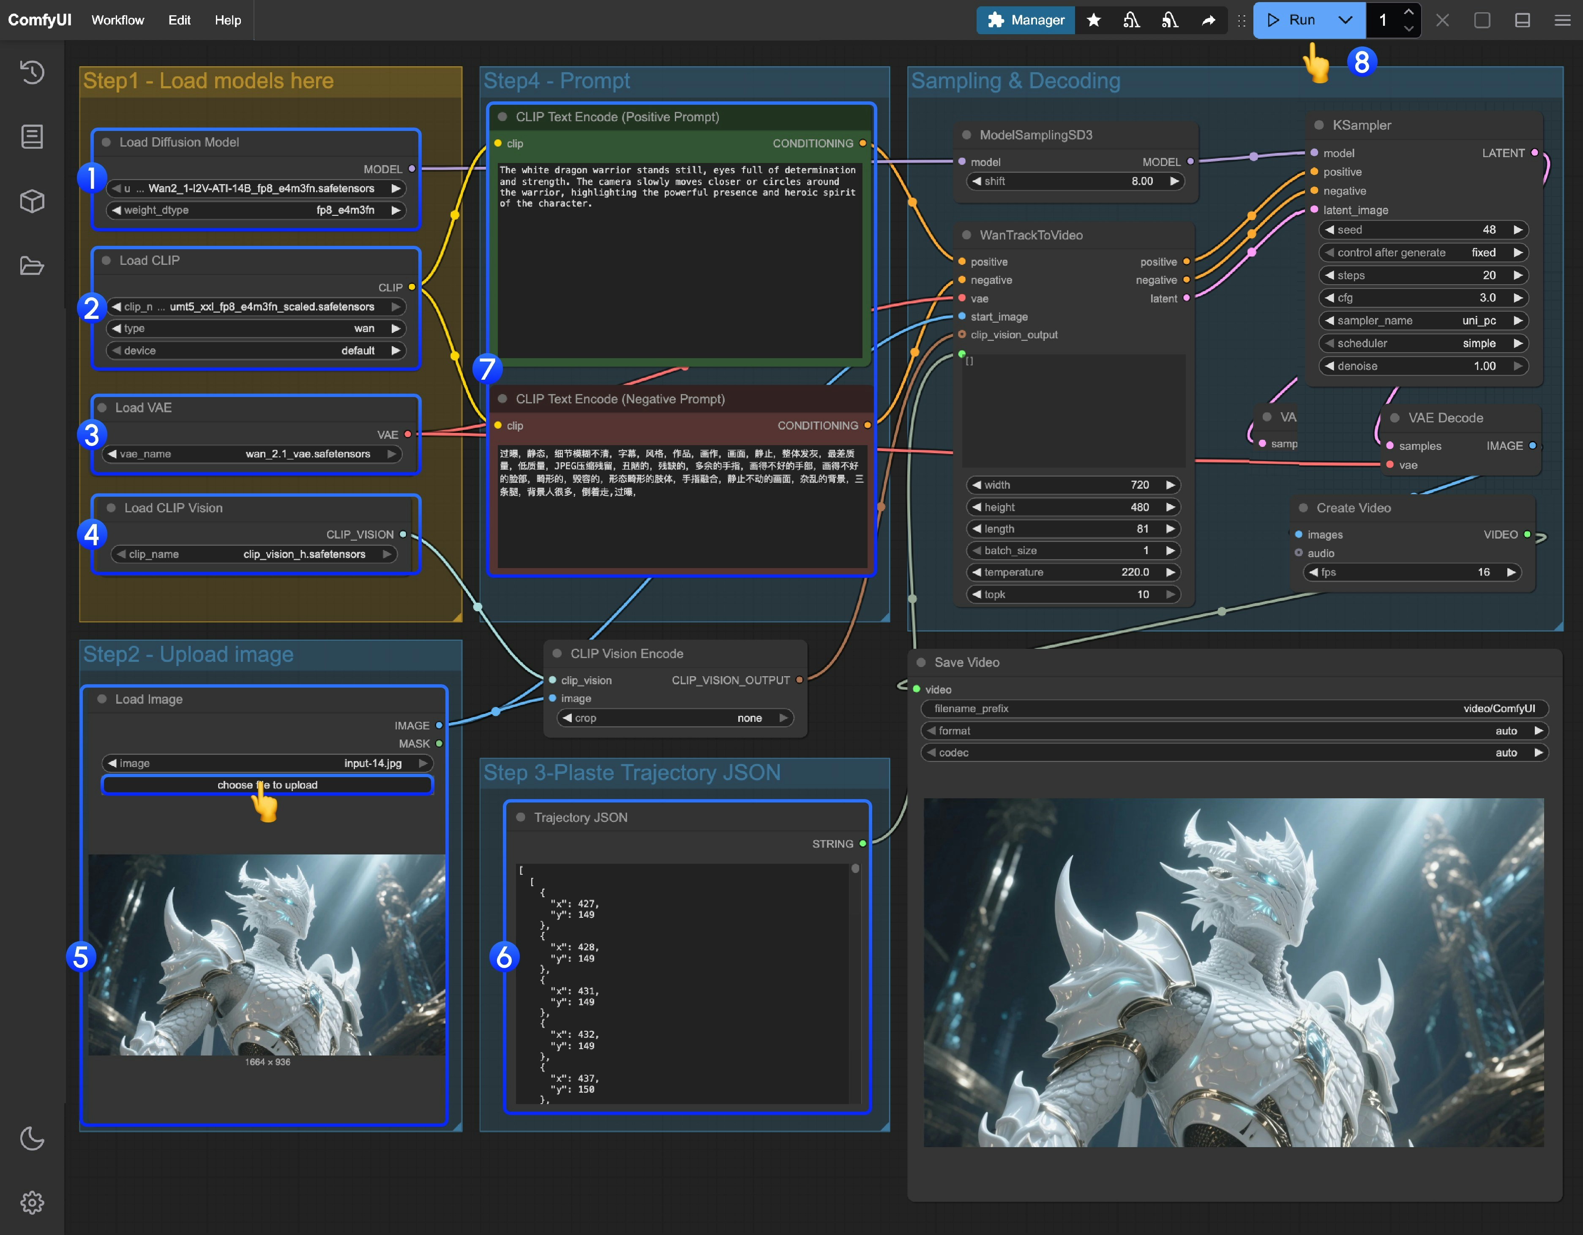The width and height of the screenshot is (1583, 1235).
Task: Click choose file to upload button
Action: tap(267, 785)
